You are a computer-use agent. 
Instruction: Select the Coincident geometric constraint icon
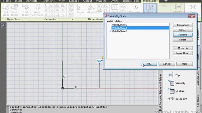coord(46,6)
